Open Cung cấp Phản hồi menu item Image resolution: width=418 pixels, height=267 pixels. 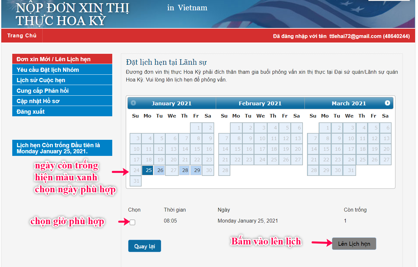tap(62, 91)
